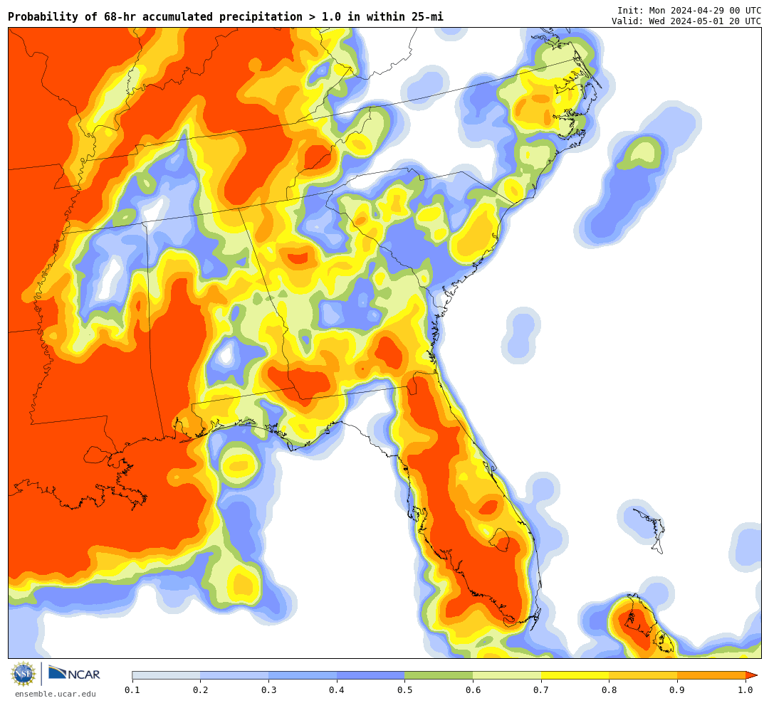The image size is (769, 703).
Task: Click the 0.6 colorbar tick label
Action: point(474,690)
